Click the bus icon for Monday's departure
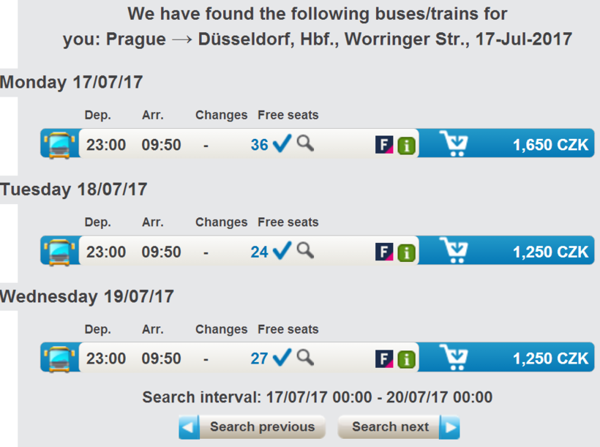Screen dimensions: 600x447 click(x=59, y=144)
